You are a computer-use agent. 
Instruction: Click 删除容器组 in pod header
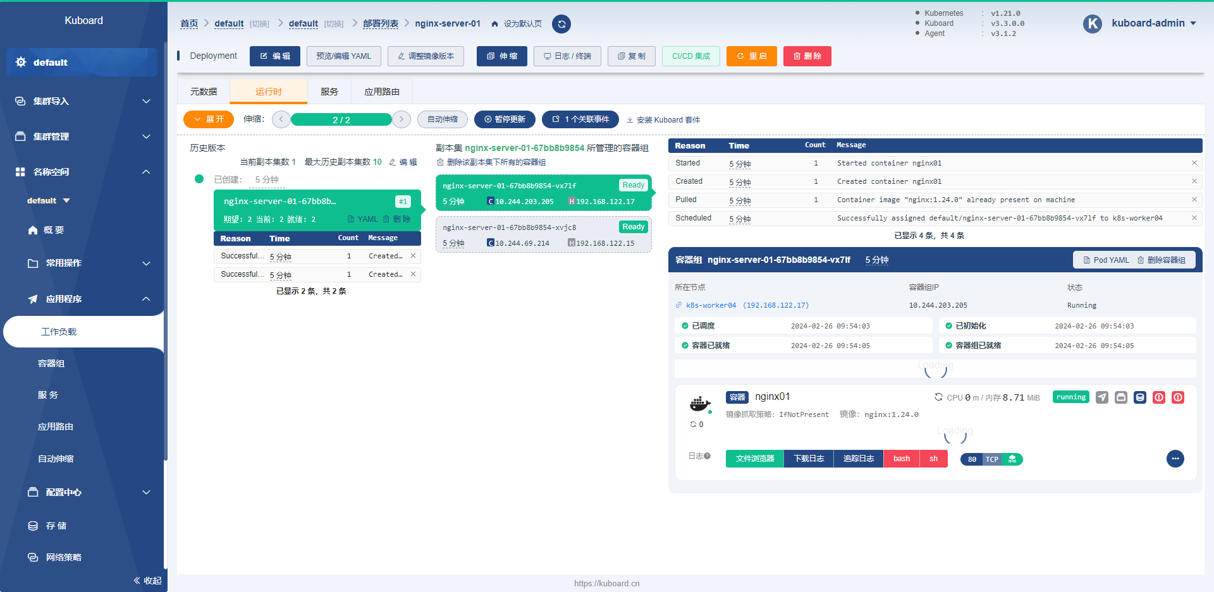[1162, 260]
